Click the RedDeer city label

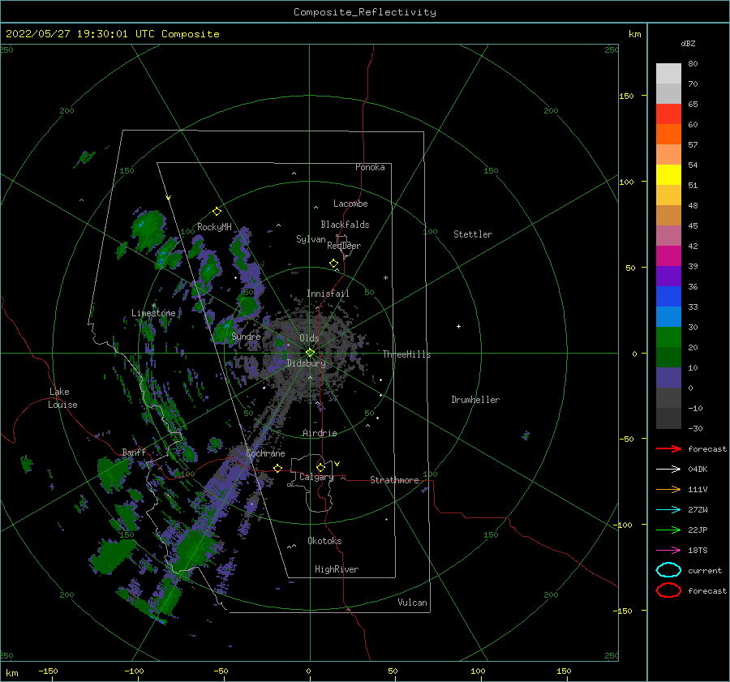tap(344, 246)
